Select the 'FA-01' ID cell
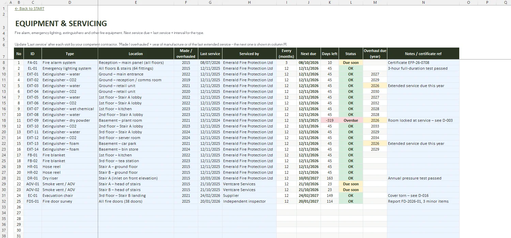The width and height of the screenshot is (511, 238). (x=33, y=63)
